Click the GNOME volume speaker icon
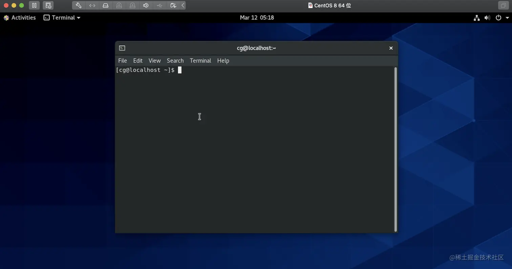512x269 pixels. pos(487,18)
